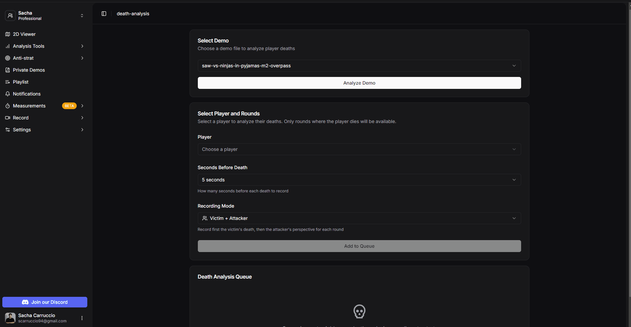The width and height of the screenshot is (631, 327).
Task: Open the Choose a player dropdown
Action: tap(359, 149)
